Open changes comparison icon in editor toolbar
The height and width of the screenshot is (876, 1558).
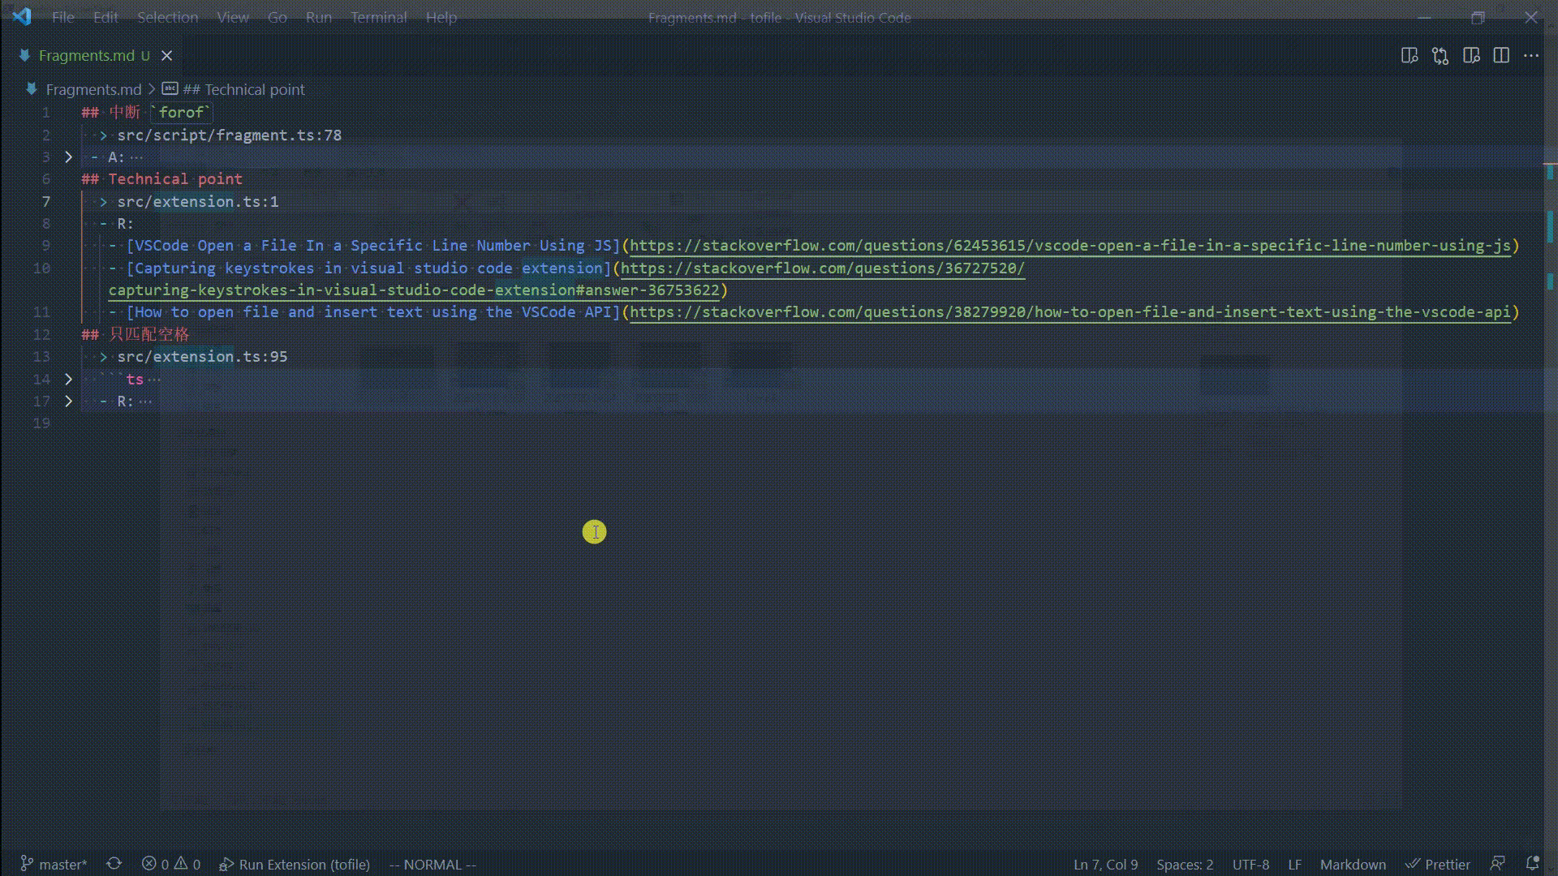[x=1440, y=55]
